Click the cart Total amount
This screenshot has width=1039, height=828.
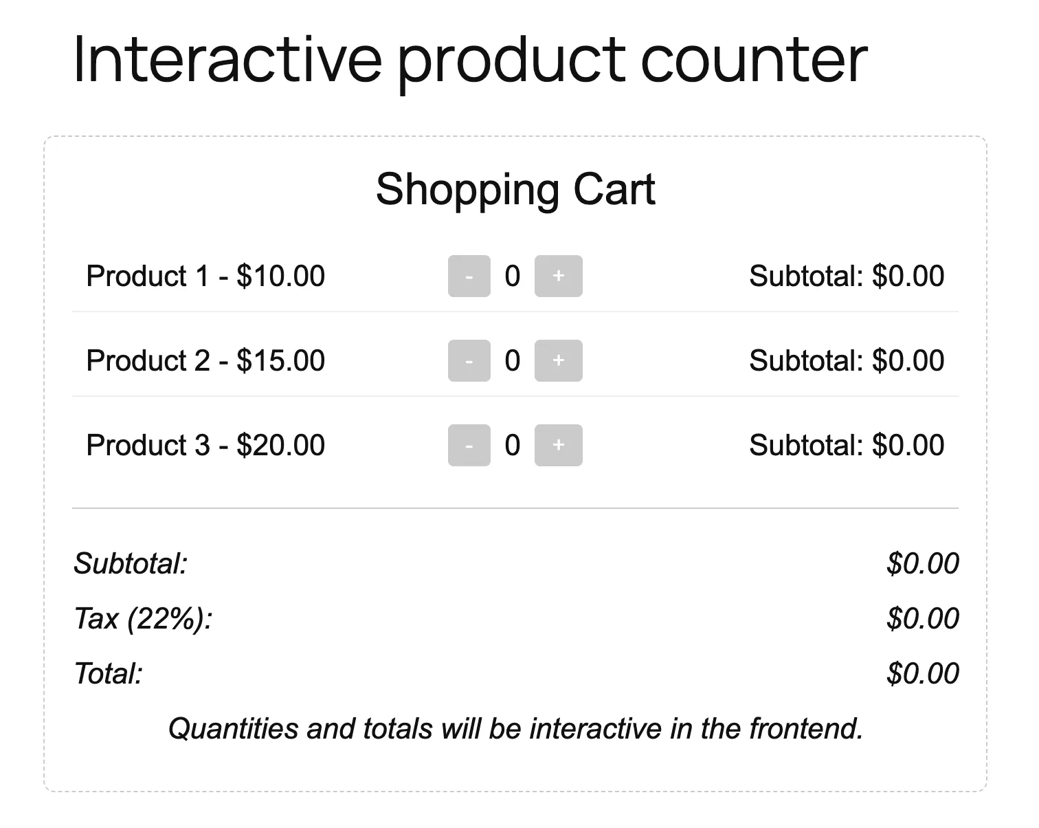click(922, 674)
